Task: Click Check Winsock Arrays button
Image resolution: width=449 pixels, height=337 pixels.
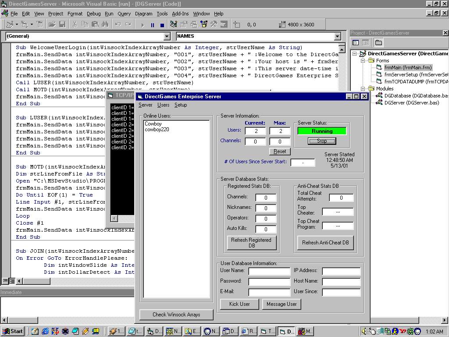Action: [176, 315]
